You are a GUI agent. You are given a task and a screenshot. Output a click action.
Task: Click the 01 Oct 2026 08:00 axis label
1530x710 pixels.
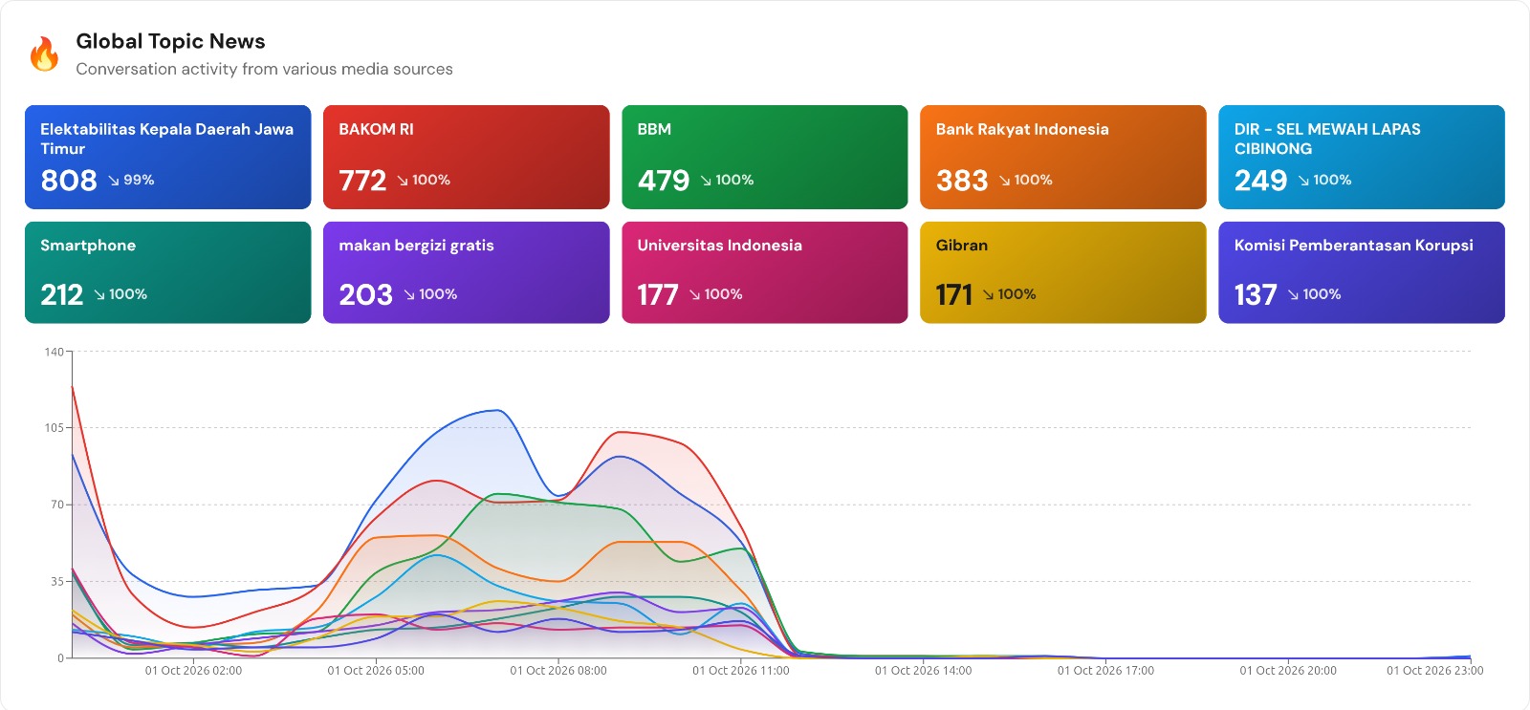558,671
